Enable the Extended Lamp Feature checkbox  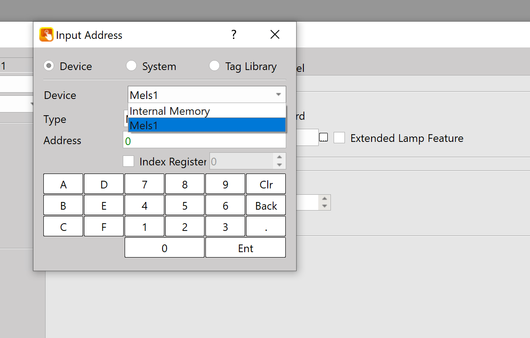click(x=339, y=138)
